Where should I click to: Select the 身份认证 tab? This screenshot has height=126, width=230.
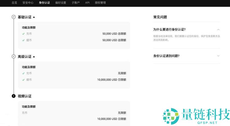[44, 3]
